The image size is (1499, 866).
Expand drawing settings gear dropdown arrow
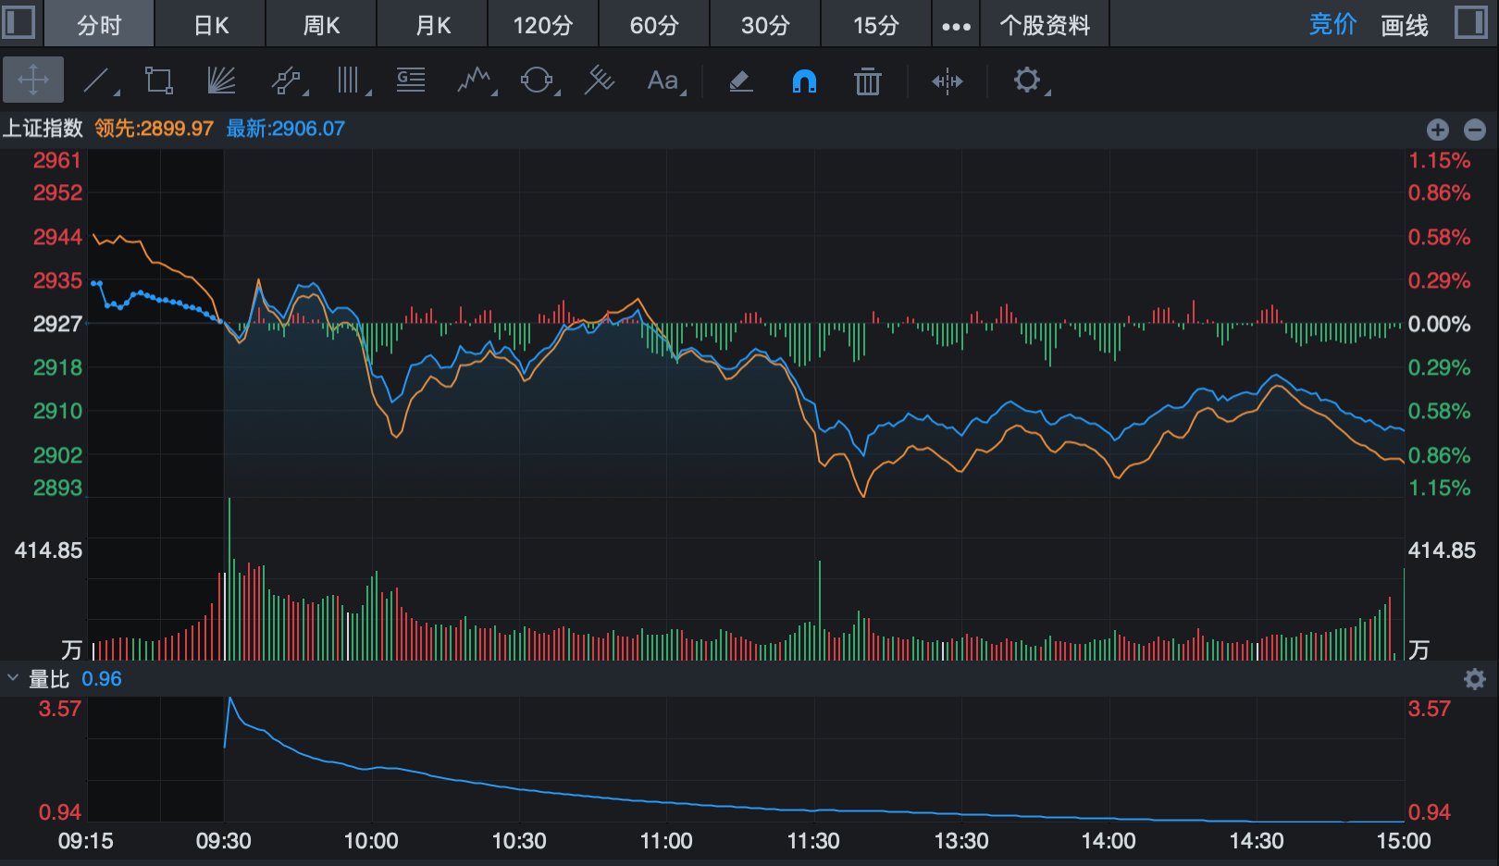click(1047, 93)
